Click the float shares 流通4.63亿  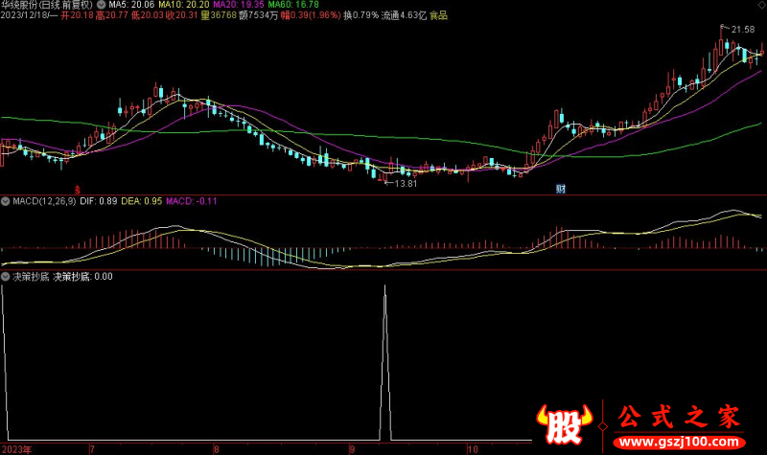tap(404, 15)
